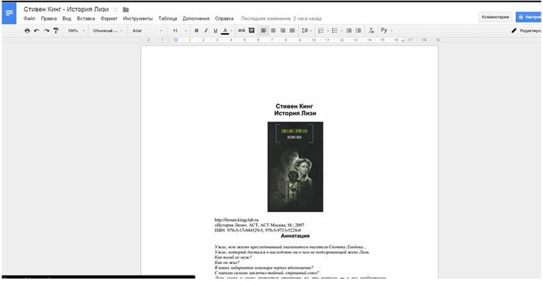Click the insert comment icon
543x281 pixels.
pyautogui.click(x=251, y=31)
